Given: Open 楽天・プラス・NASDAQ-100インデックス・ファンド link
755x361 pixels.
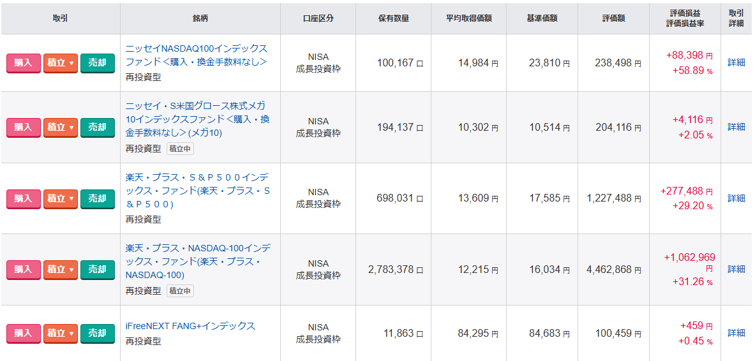Looking at the screenshot, I should 198,262.
